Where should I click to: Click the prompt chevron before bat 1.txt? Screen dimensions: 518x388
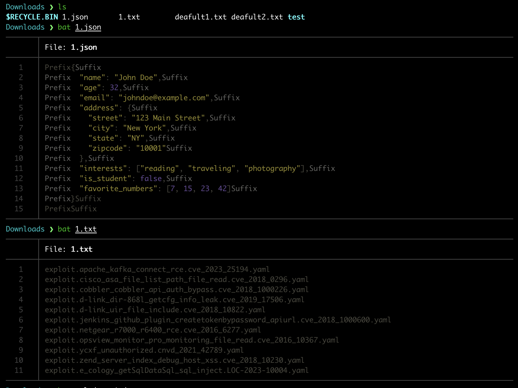click(51, 229)
